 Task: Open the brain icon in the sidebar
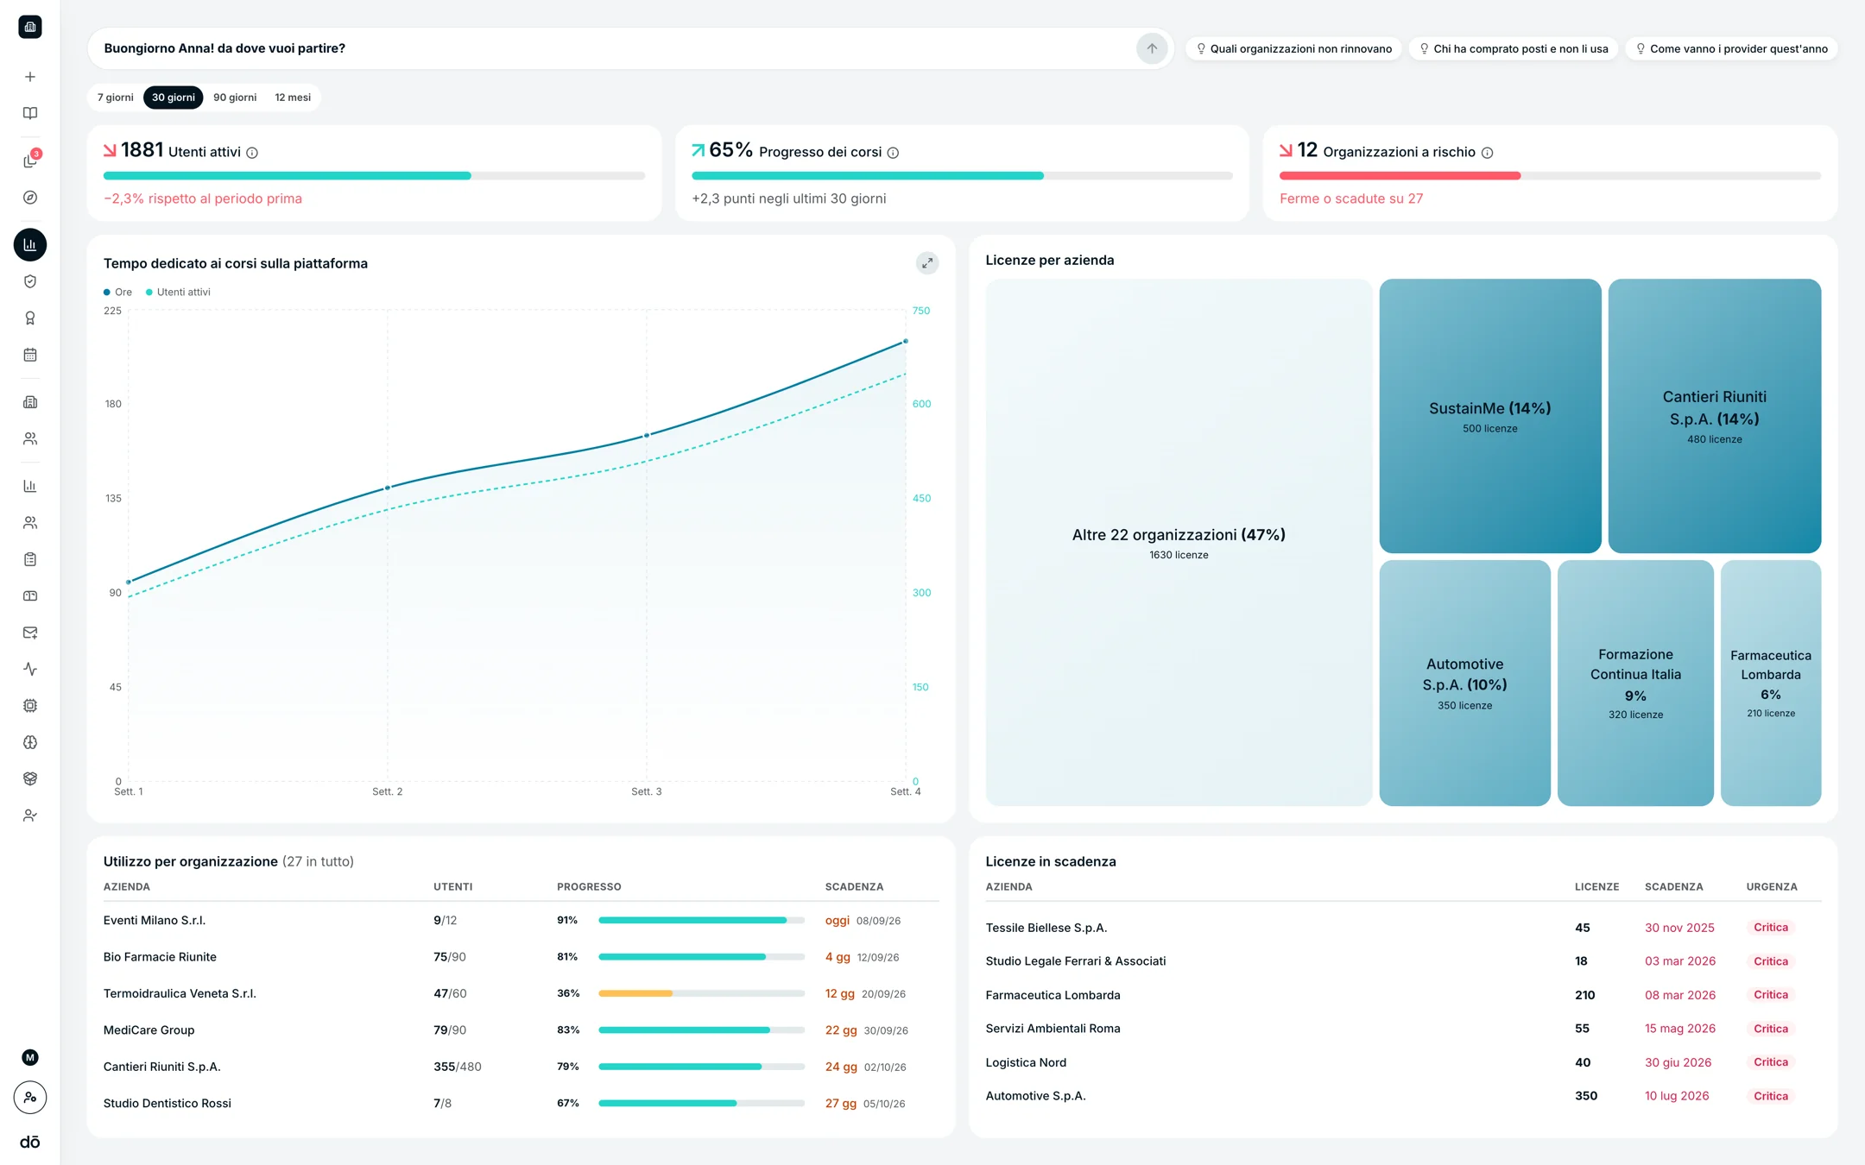point(30,742)
